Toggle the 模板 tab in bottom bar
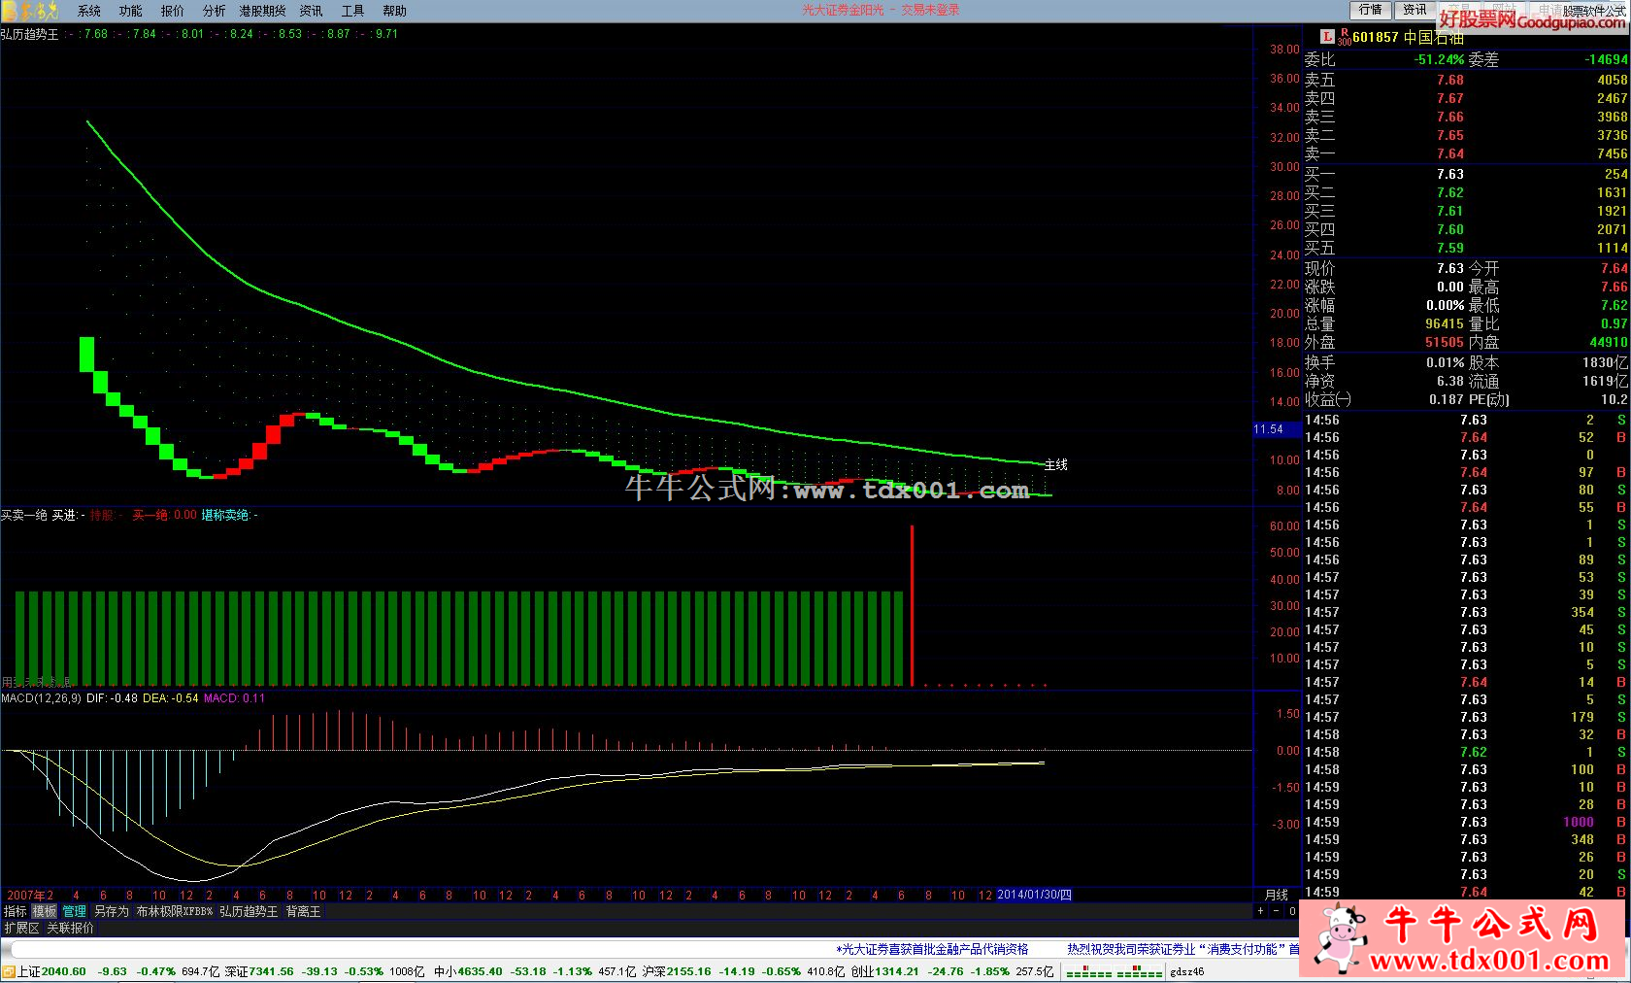The height and width of the screenshot is (983, 1631). pos(45,911)
